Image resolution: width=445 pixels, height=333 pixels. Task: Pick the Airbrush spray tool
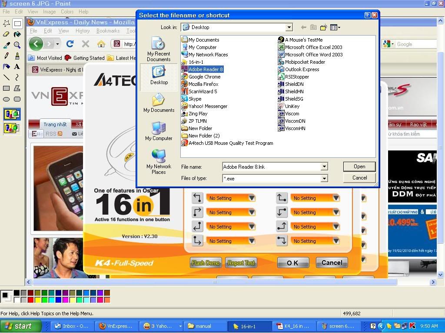pos(7,66)
